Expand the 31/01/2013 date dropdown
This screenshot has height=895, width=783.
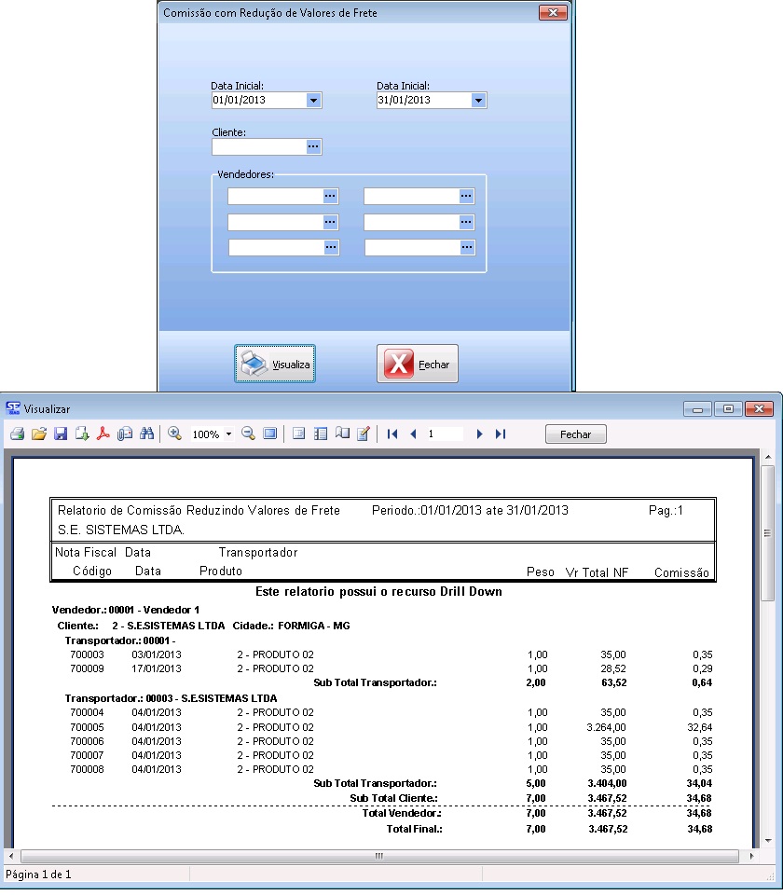coord(478,101)
